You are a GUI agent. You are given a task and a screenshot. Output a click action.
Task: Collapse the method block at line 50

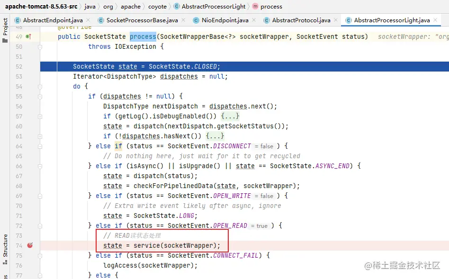click(40, 47)
